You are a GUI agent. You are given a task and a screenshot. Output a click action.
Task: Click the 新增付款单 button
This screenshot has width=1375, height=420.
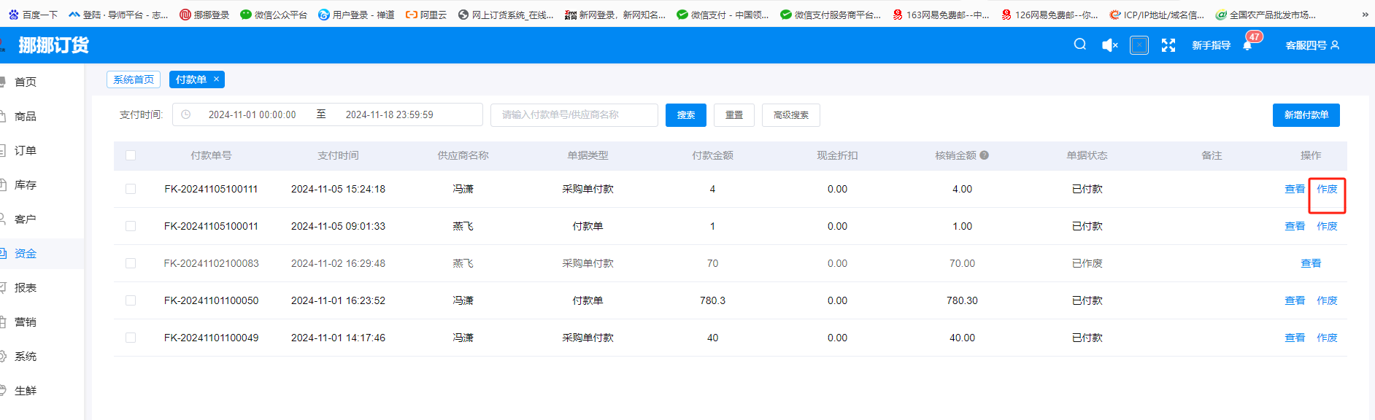click(1306, 115)
